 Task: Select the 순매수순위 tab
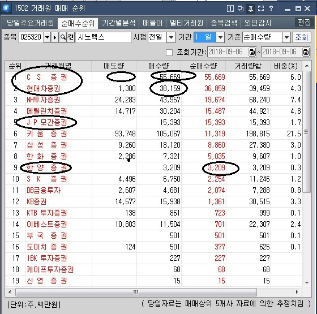click(x=78, y=23)
